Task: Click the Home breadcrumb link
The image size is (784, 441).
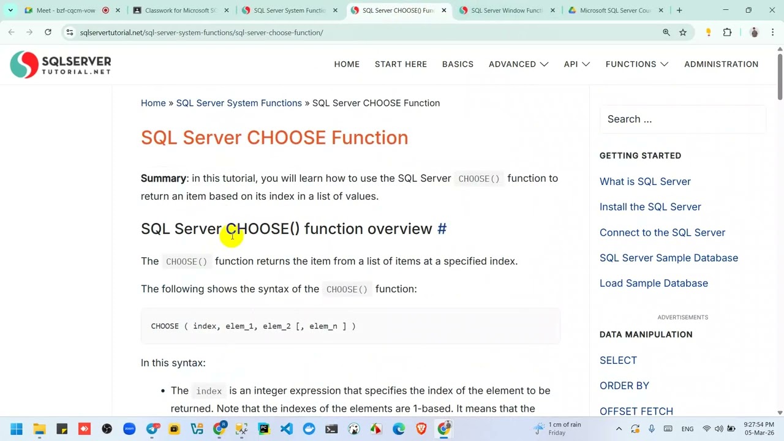Action: pyautogui.click(x=153, y=103)
